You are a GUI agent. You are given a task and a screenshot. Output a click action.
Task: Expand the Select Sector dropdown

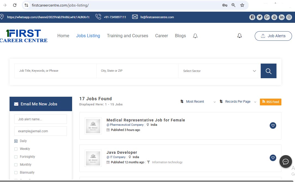pos(219,71)
